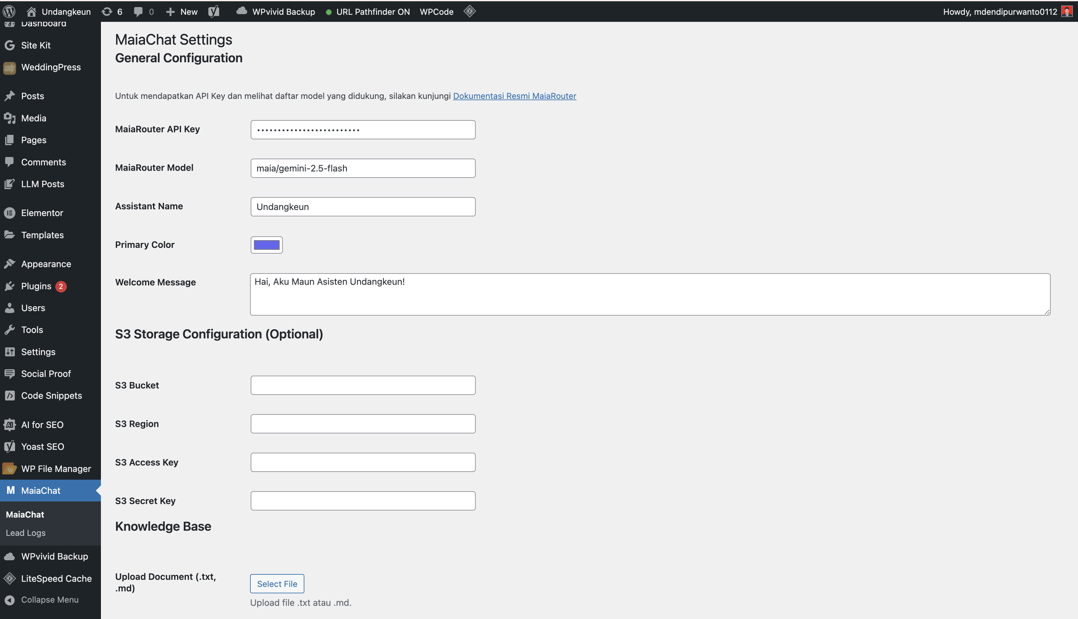Click the Code Snippets sidebar icon
Image resolution: width=1078 pixels, height=619 pixels.
coord(9,396)
